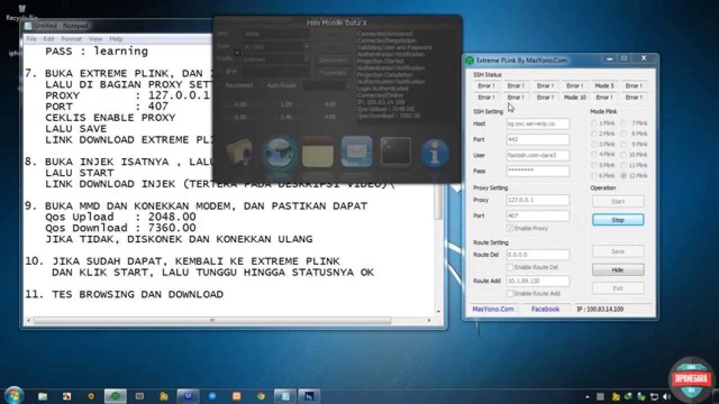719x404 pixels.
Task: Expand the Profile dropdown in Mini Mobile Data X
Action: [x=307, y=58]
